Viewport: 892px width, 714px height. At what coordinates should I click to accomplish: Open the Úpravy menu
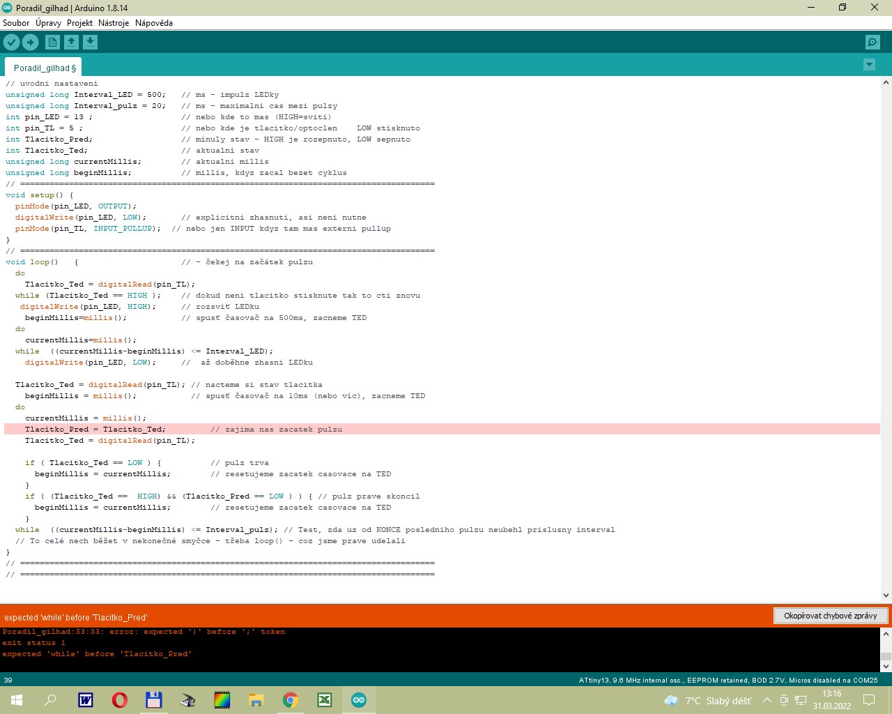click(x=48, y=23)
